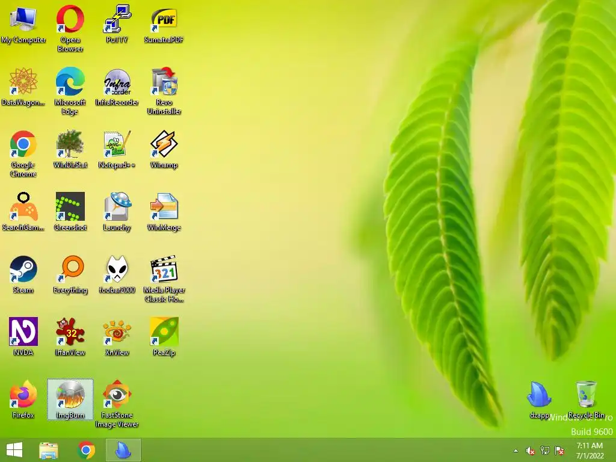This screenshot has width=616, height=462.
Task: Click Chrome in the taskbar
Action: pyautogui.click(x=86, y=450)
